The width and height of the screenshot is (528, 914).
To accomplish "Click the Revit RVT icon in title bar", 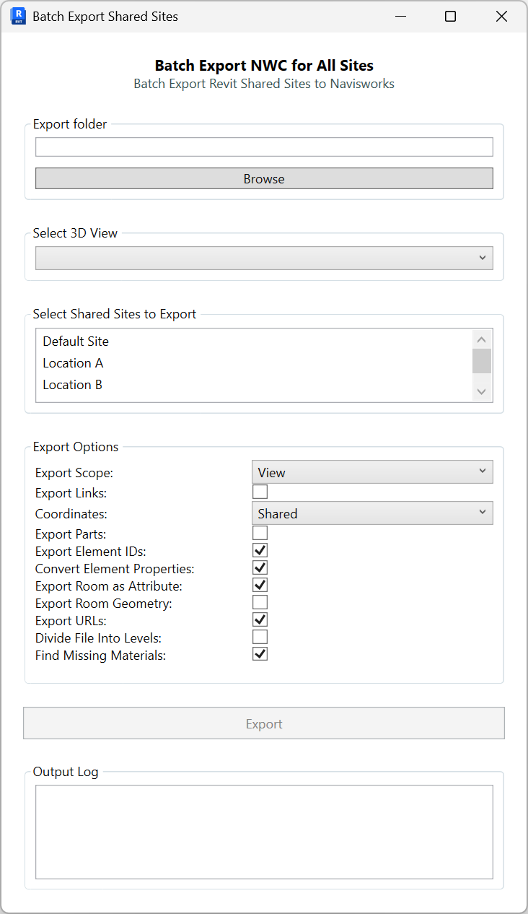I will tap(18, 16).
